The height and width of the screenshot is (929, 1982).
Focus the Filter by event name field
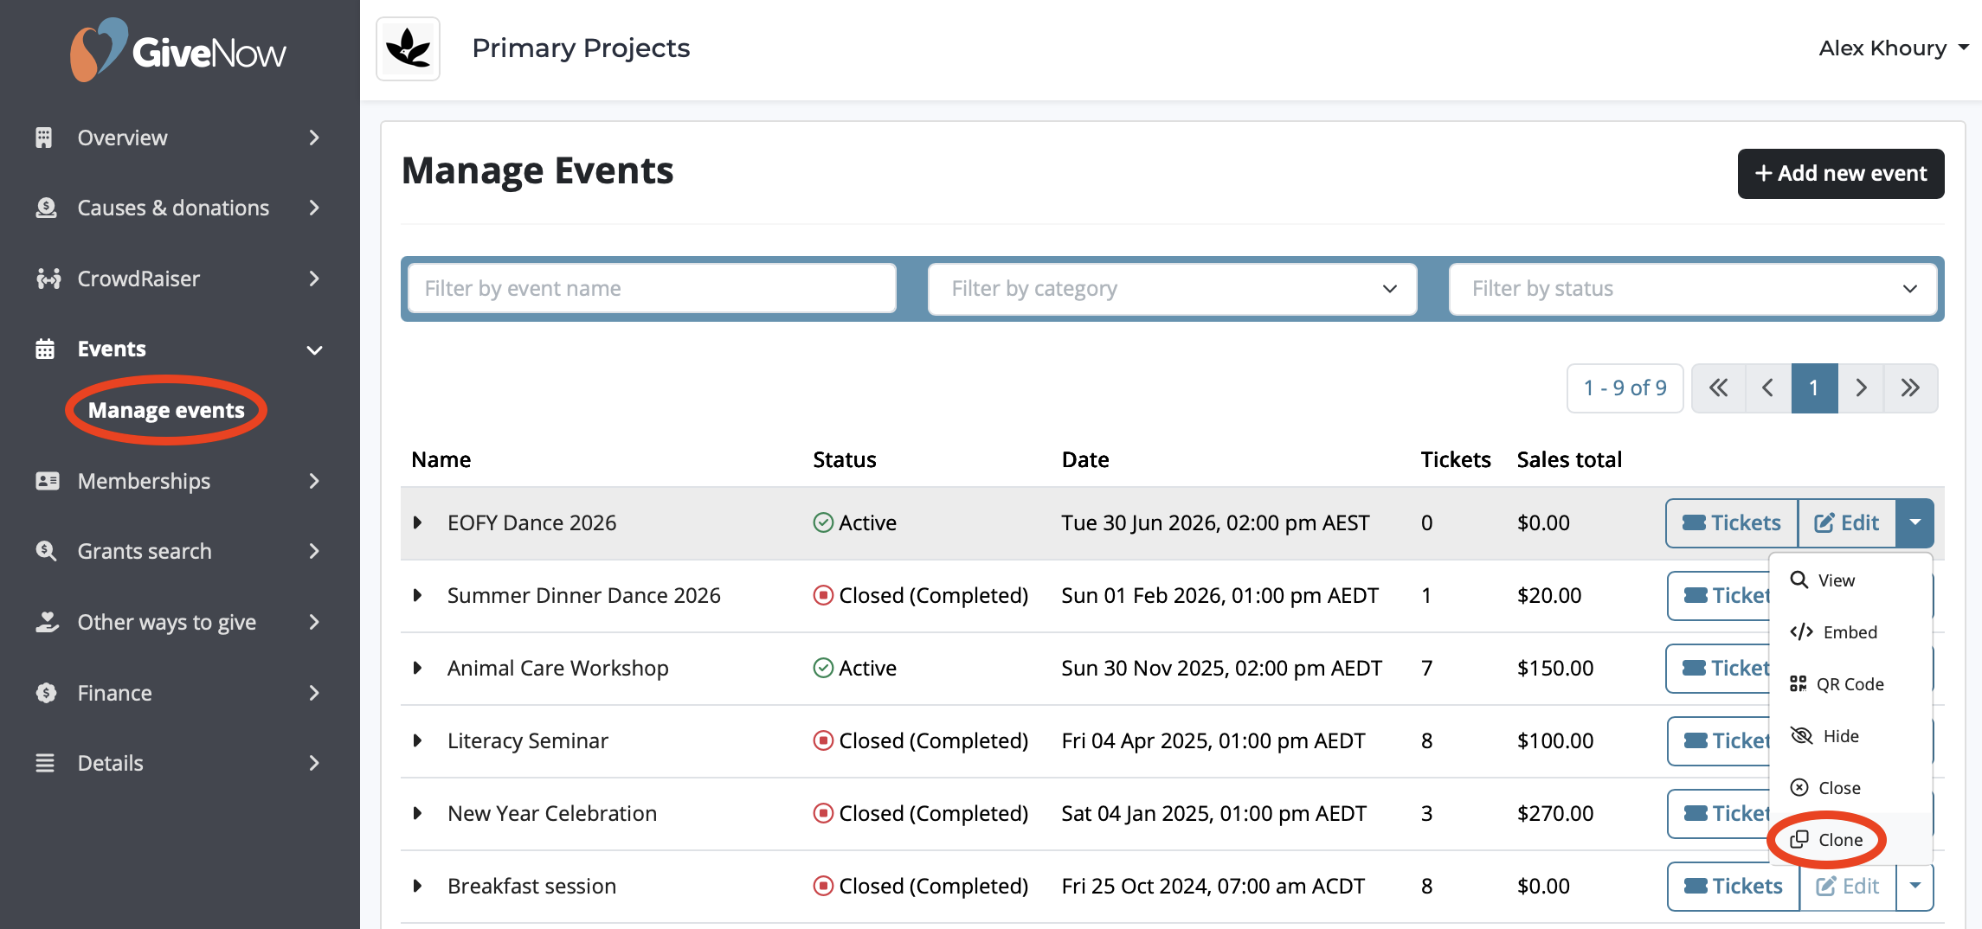tap(652, 288)
